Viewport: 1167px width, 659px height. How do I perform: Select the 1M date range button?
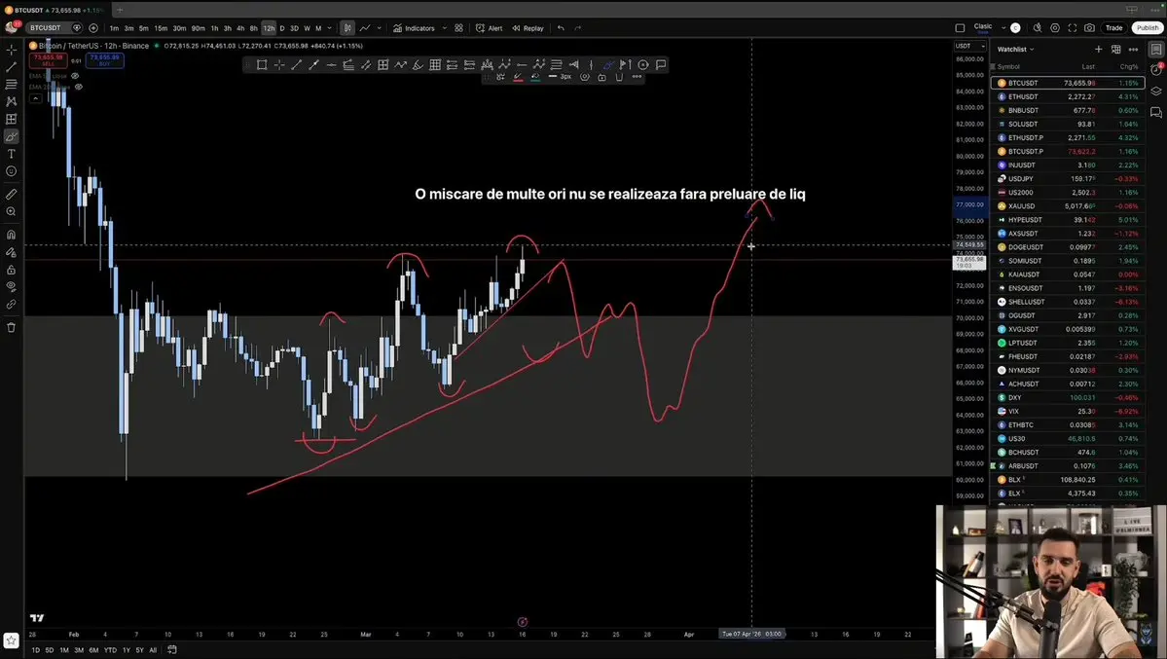[x=64, y=650]
